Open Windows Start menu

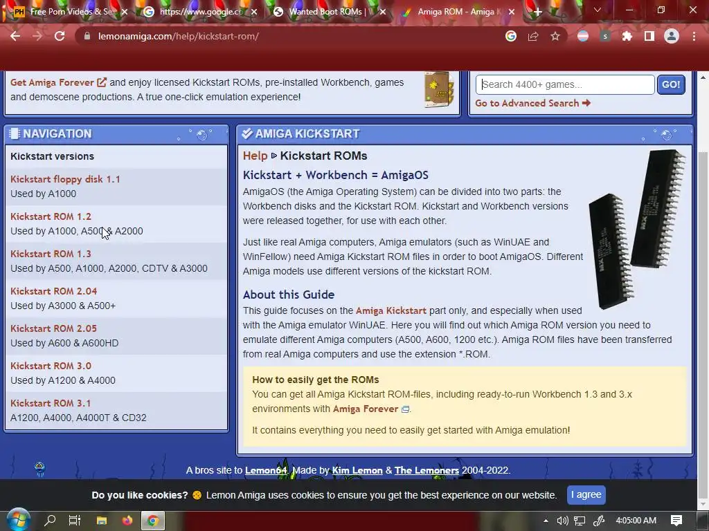19,521
